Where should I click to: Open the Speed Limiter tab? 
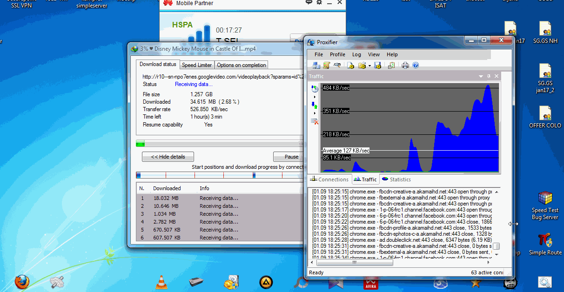click(x=197, y=65)
